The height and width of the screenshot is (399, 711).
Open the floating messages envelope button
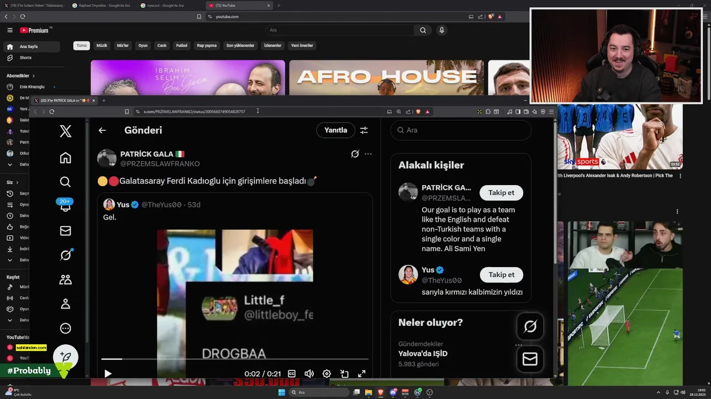(x=530, y=359)
